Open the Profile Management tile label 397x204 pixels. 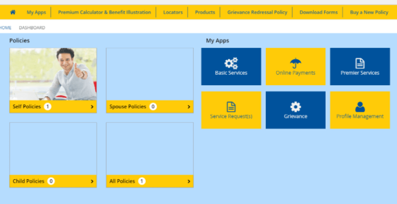coord(360,116)
